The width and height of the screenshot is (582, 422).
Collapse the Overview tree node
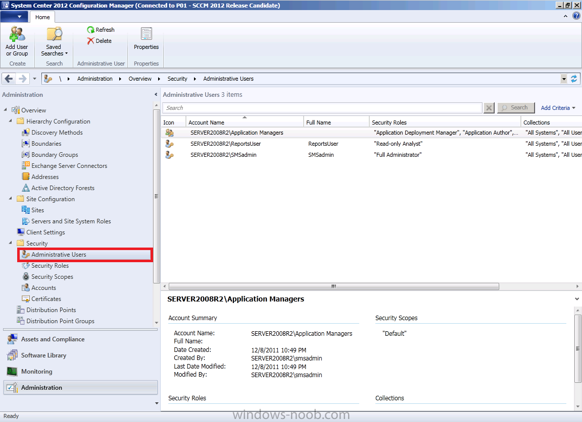tap(5, 110)
